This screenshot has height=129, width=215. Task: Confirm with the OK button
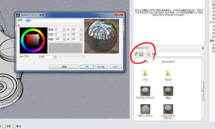pyautogui.click(x=87, y=67)
